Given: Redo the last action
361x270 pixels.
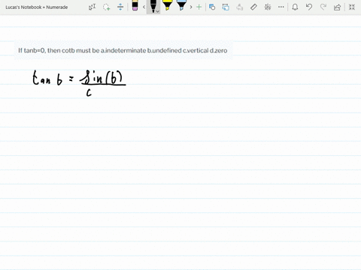Looking at the screenshot, I should pyautogui.click(x=323, y=7).
